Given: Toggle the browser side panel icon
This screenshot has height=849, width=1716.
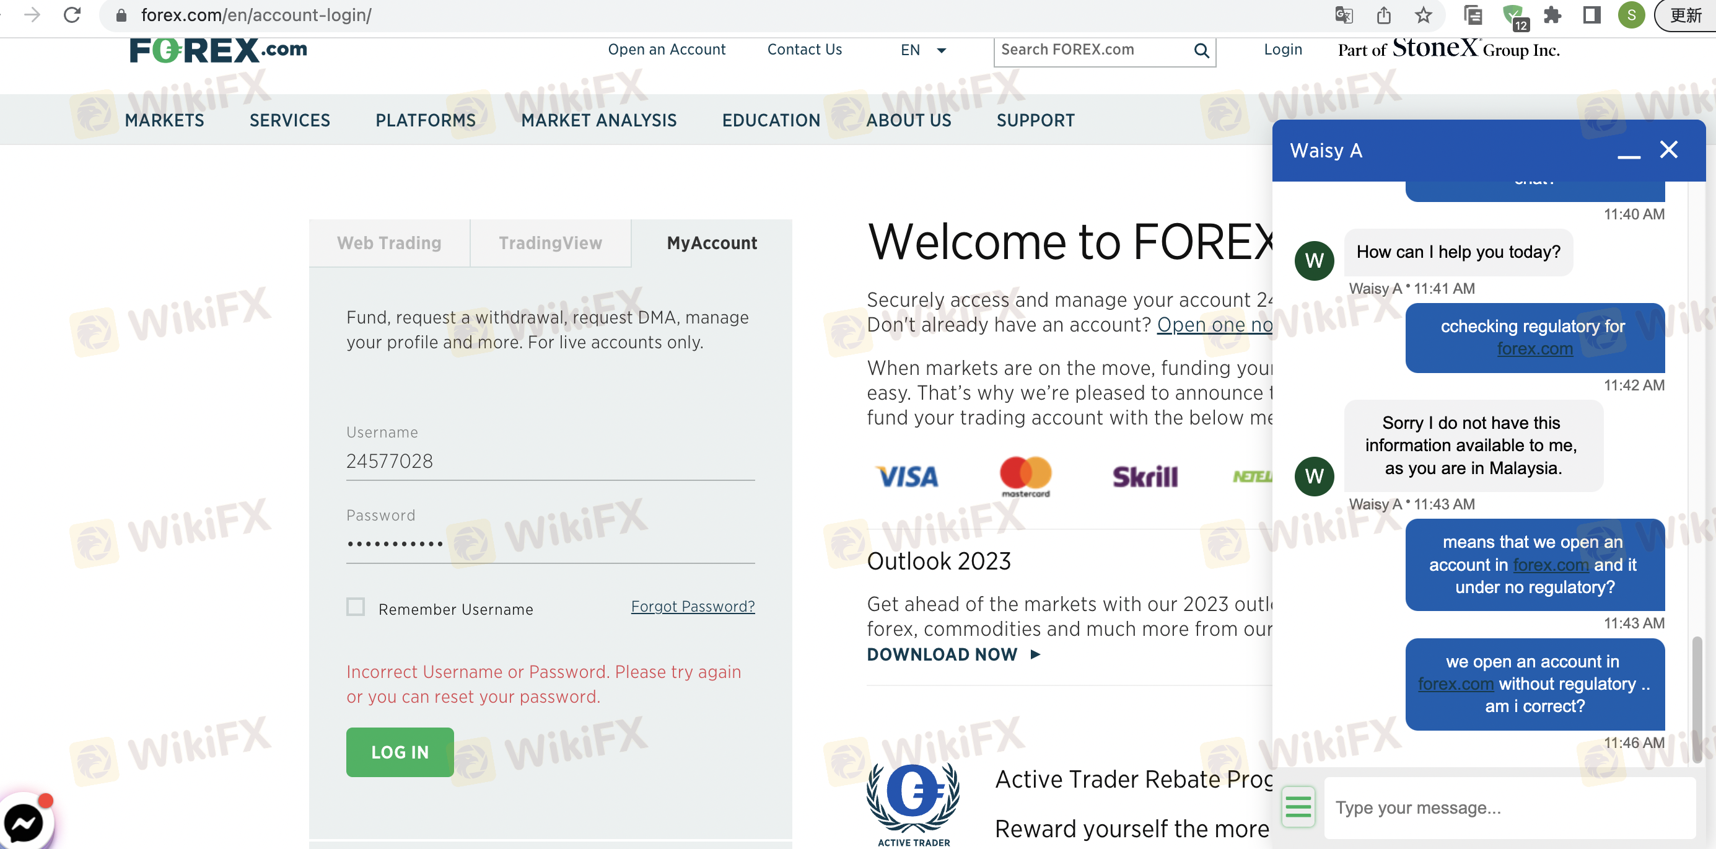Looking at the screenshot, I should pos(1592,15).
